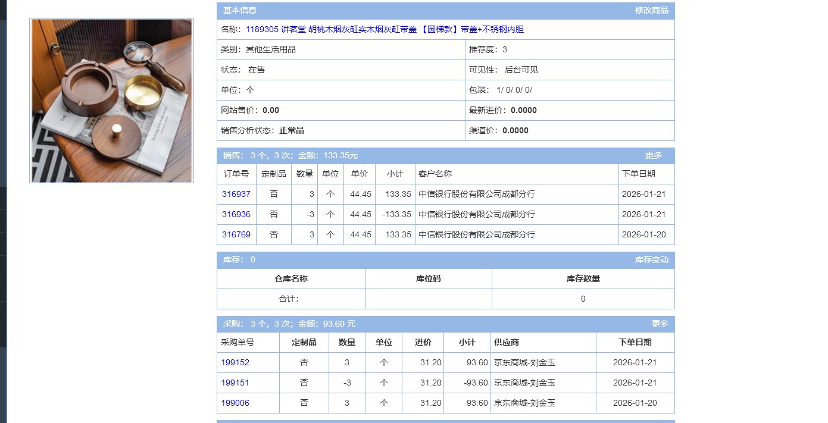Open 更多 in the 销售 section header
The height and width of the screenshot is (423, 828).
(x=653, y=155)
